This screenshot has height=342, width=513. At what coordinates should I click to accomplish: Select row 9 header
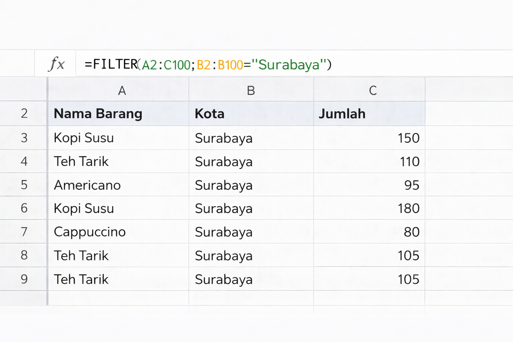(24, 279)
